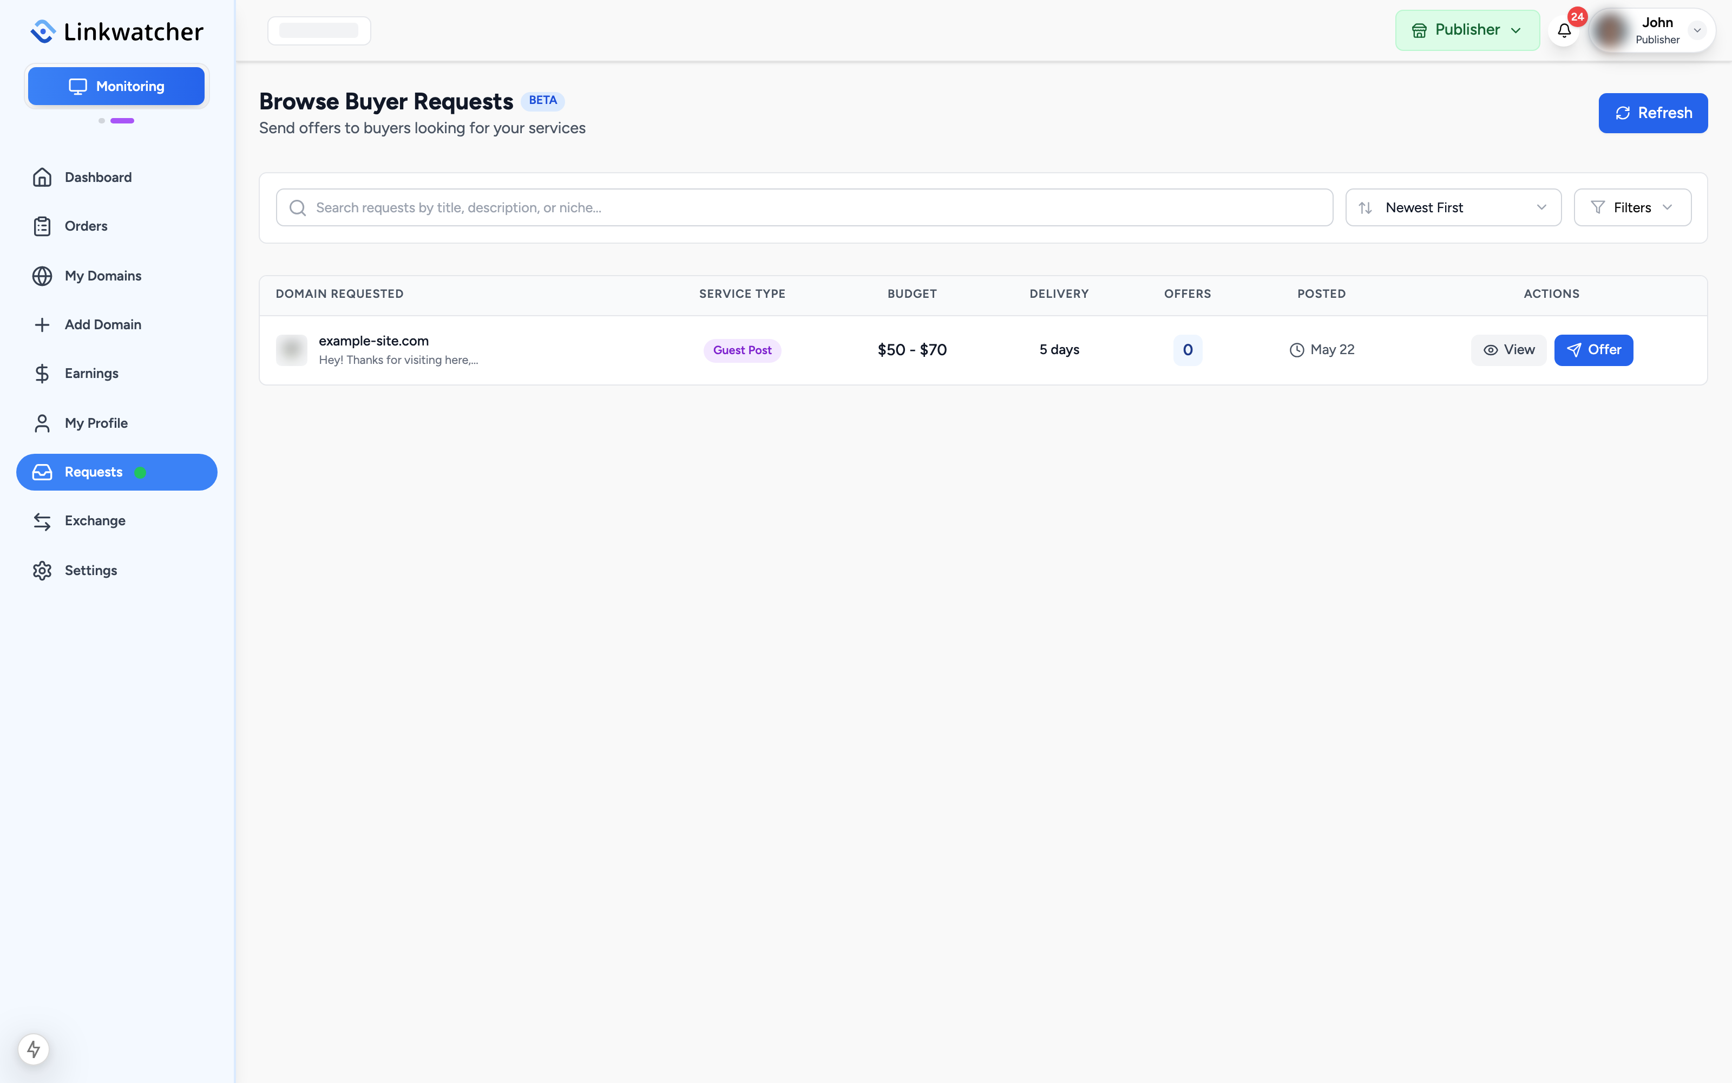Click the My Domains globe icon
The height and width of the screenshot is (1083, 1732).
point(42,276)
